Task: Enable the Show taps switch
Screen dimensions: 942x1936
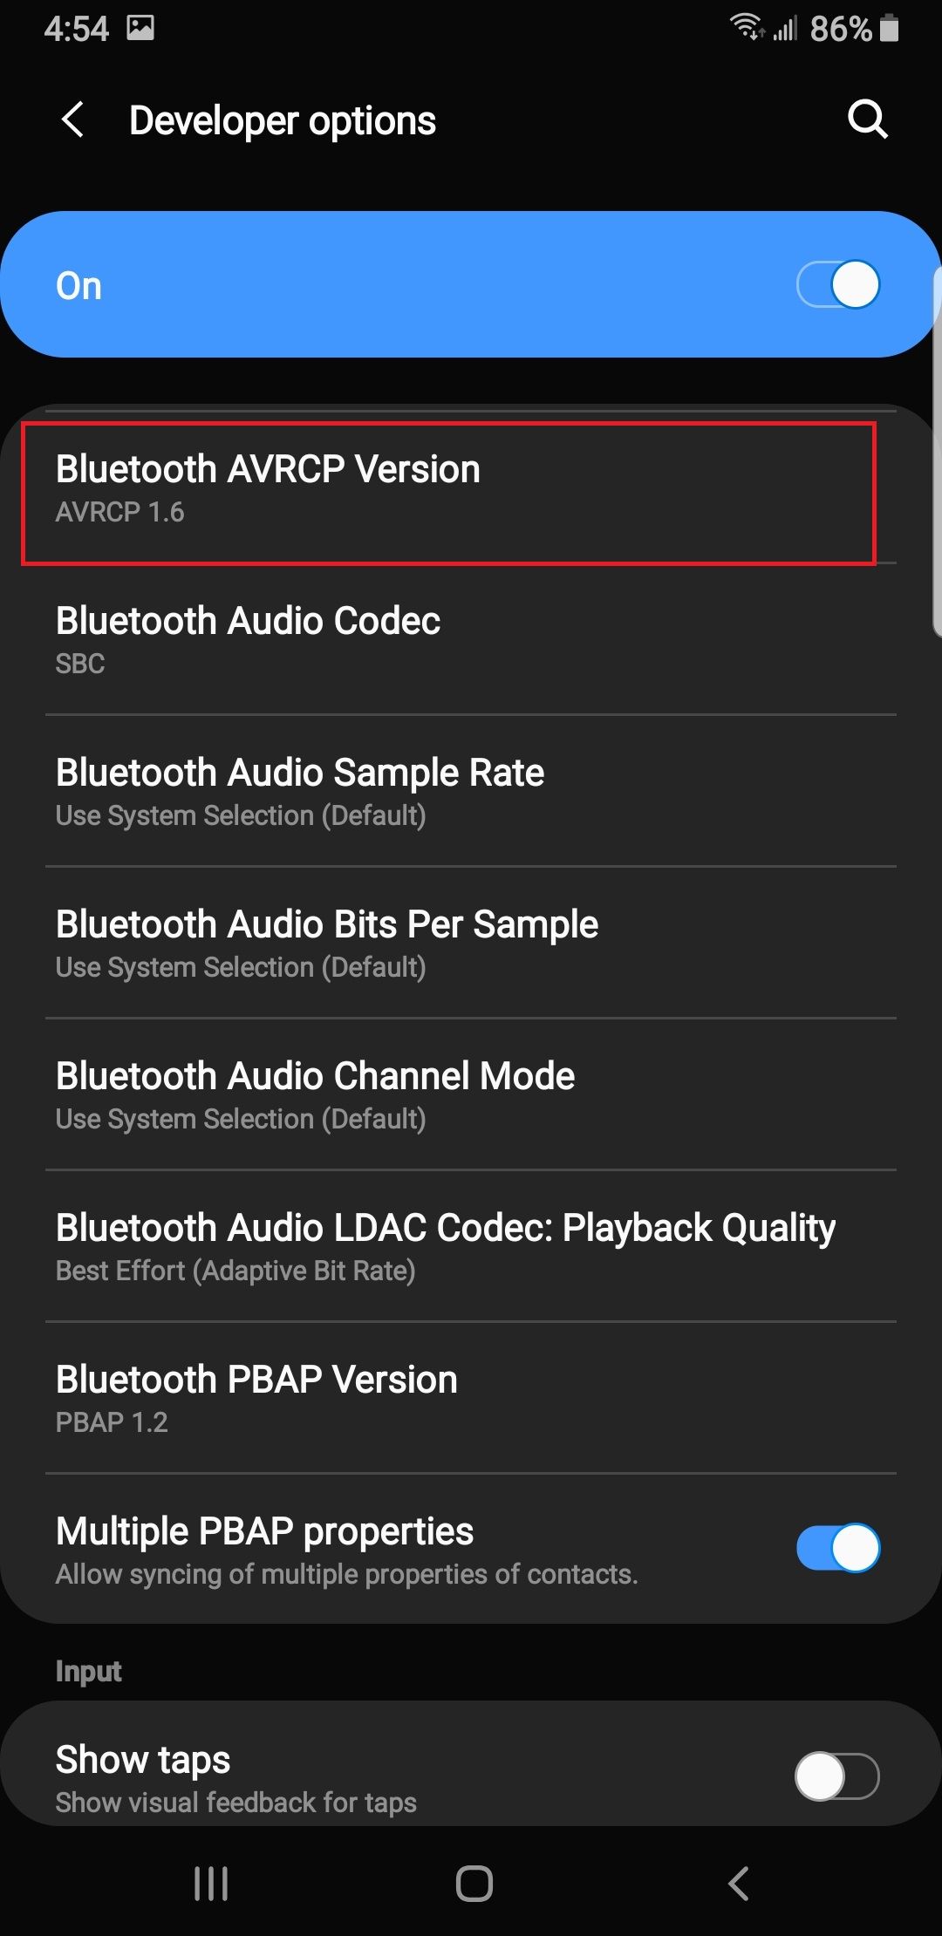Action: (836, 1776)
